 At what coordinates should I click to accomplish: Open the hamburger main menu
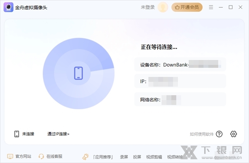click(x=211, y=7)
